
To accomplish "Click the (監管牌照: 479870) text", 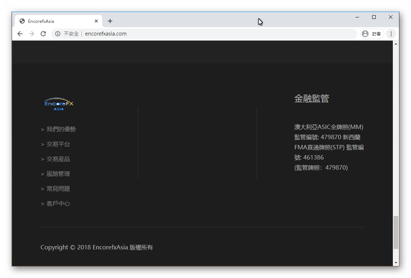I will coord(321,167).
